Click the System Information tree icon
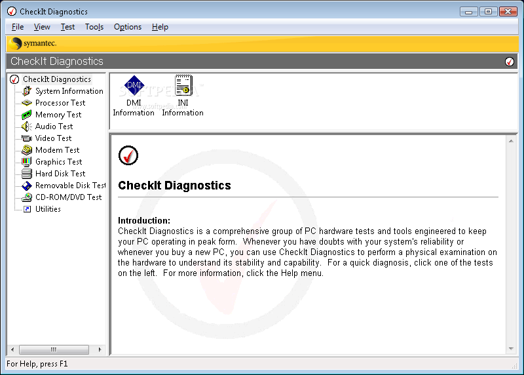 click(x=27, y=91)
